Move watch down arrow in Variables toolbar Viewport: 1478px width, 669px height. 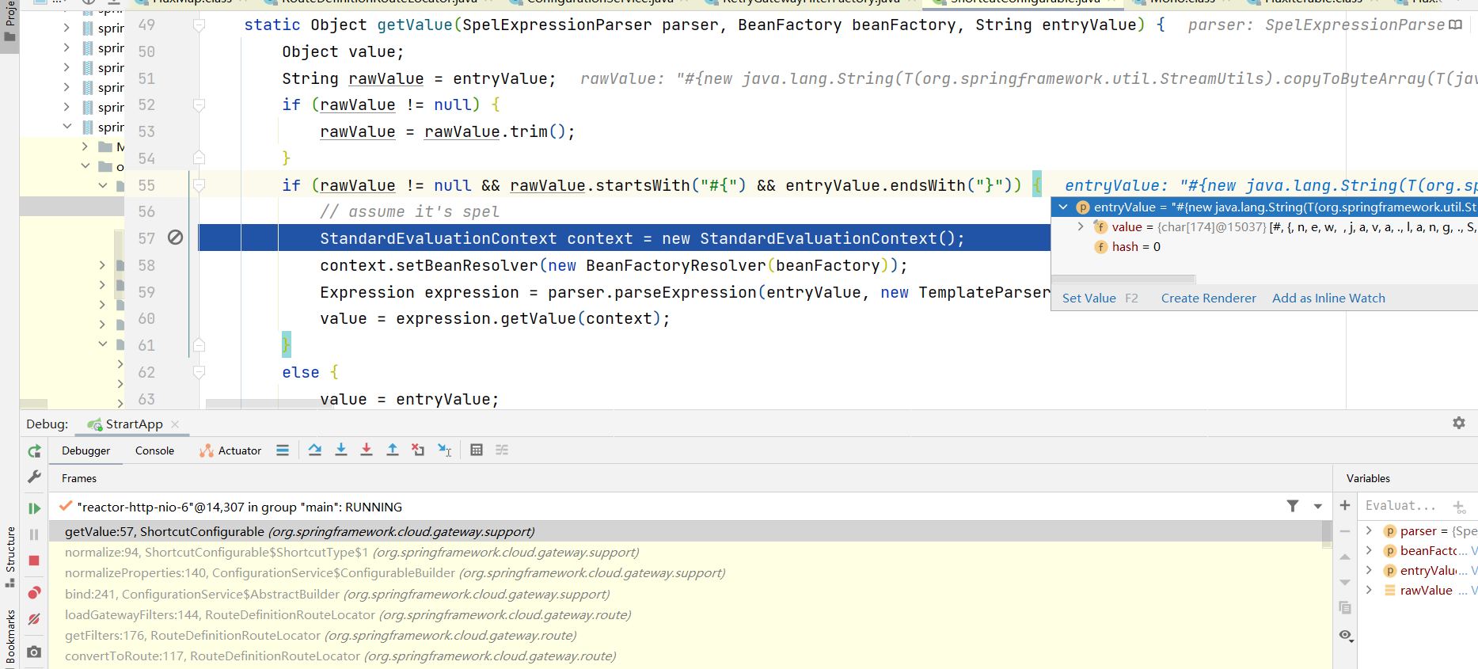tap(1345, 583)
